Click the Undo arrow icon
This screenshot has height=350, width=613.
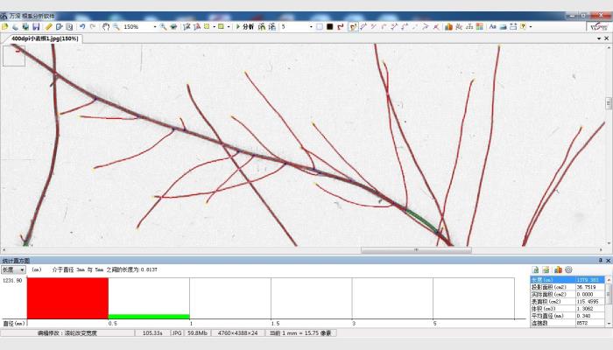(81, 26)
